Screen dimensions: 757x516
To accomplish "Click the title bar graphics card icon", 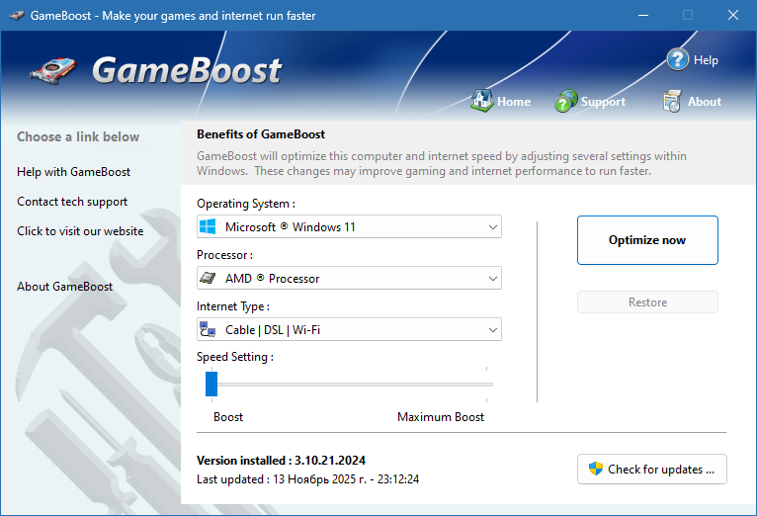I will click(17, 16).
